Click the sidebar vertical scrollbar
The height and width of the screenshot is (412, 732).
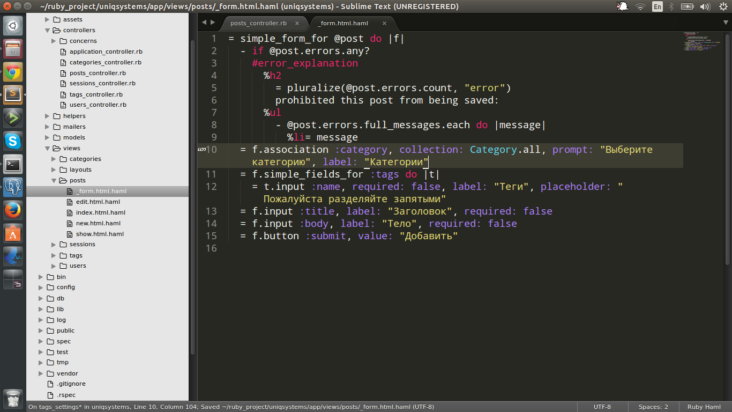coord(193,196)
